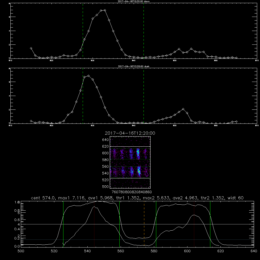
Task: Click the '2017-04-16T12:20:00 dusk' plot title
Action: (x=134, y=66)
